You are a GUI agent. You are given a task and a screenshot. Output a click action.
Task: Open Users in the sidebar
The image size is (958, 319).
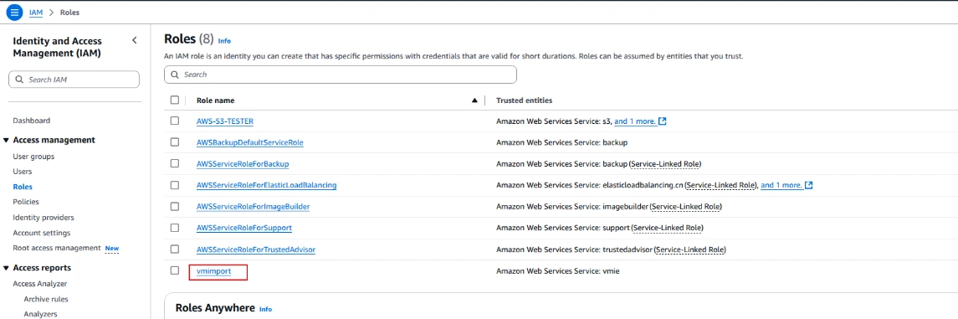click(23, 172)
